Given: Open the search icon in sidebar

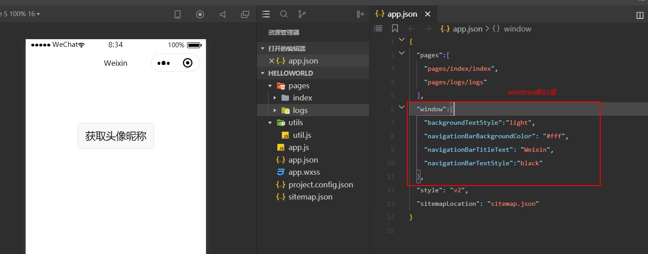Looking at the screenshot, I should (x=284, y=14).
